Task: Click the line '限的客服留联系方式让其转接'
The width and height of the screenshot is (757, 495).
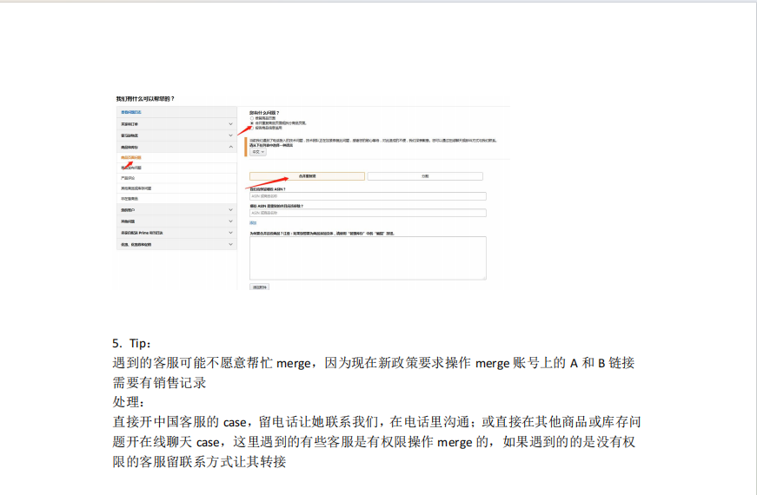Action: [x=199, y=462]
